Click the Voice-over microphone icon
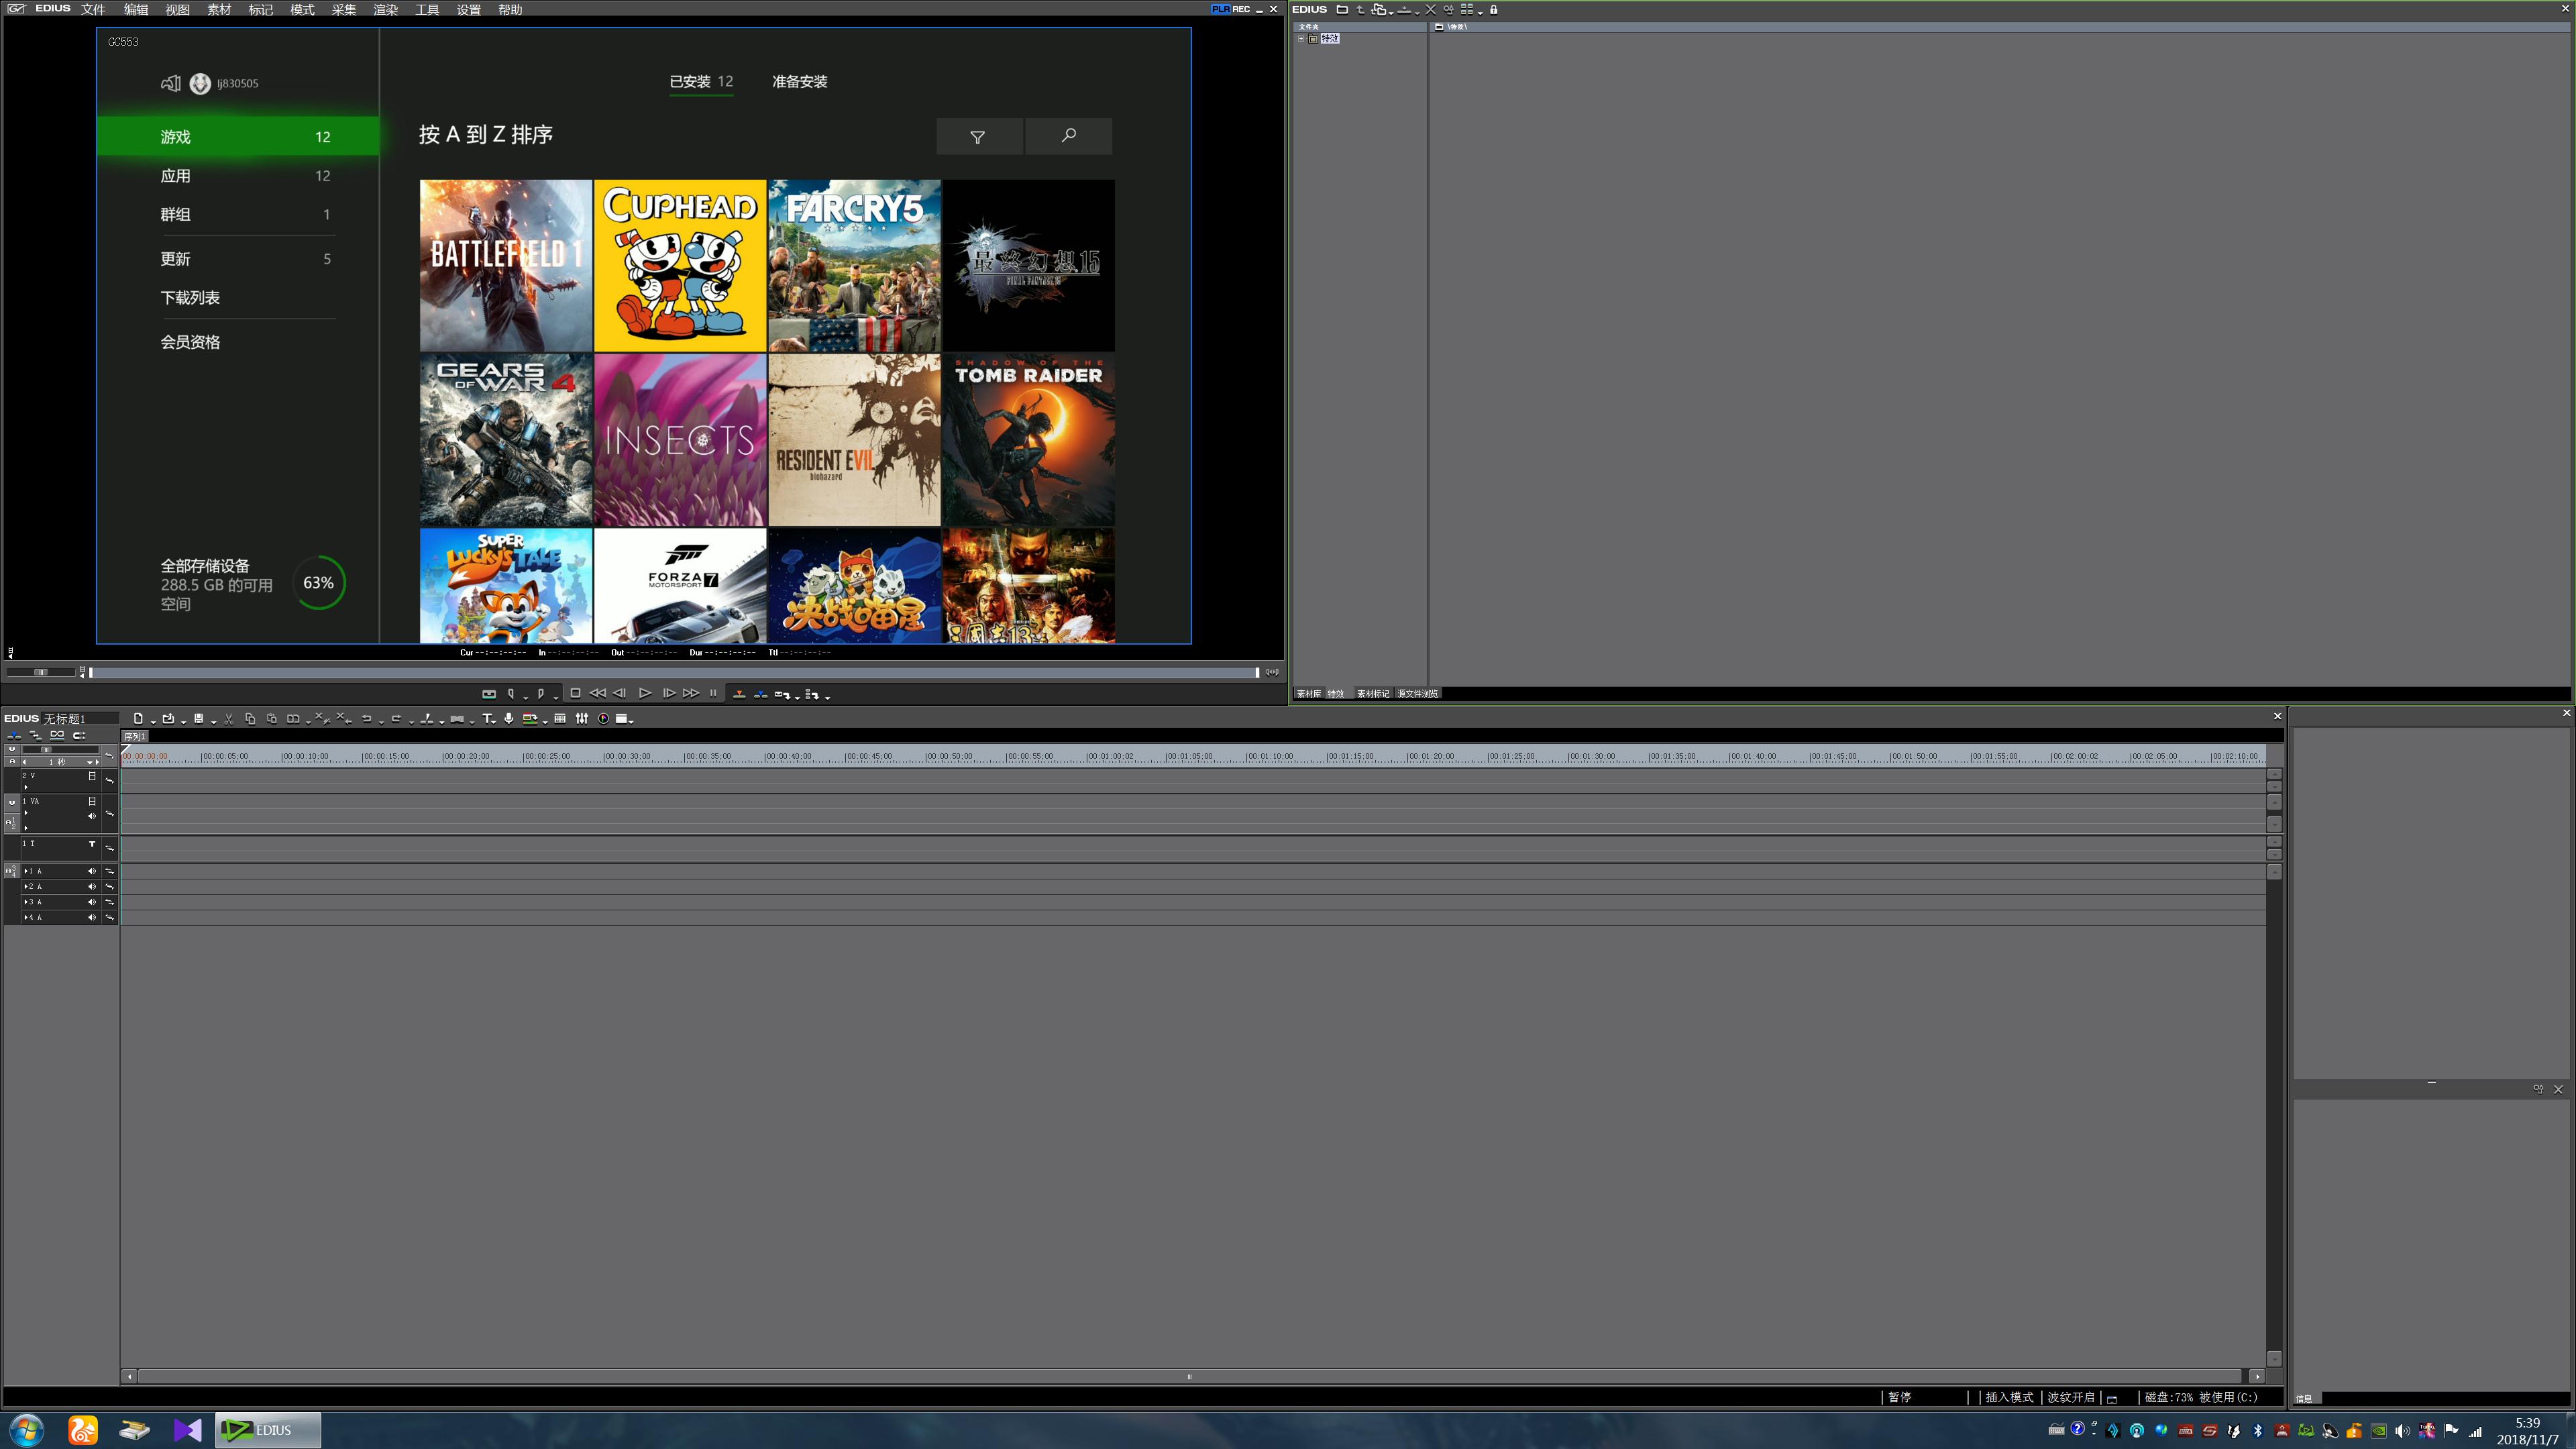This screenshot has width=2576, height=1449. (509, 718)
